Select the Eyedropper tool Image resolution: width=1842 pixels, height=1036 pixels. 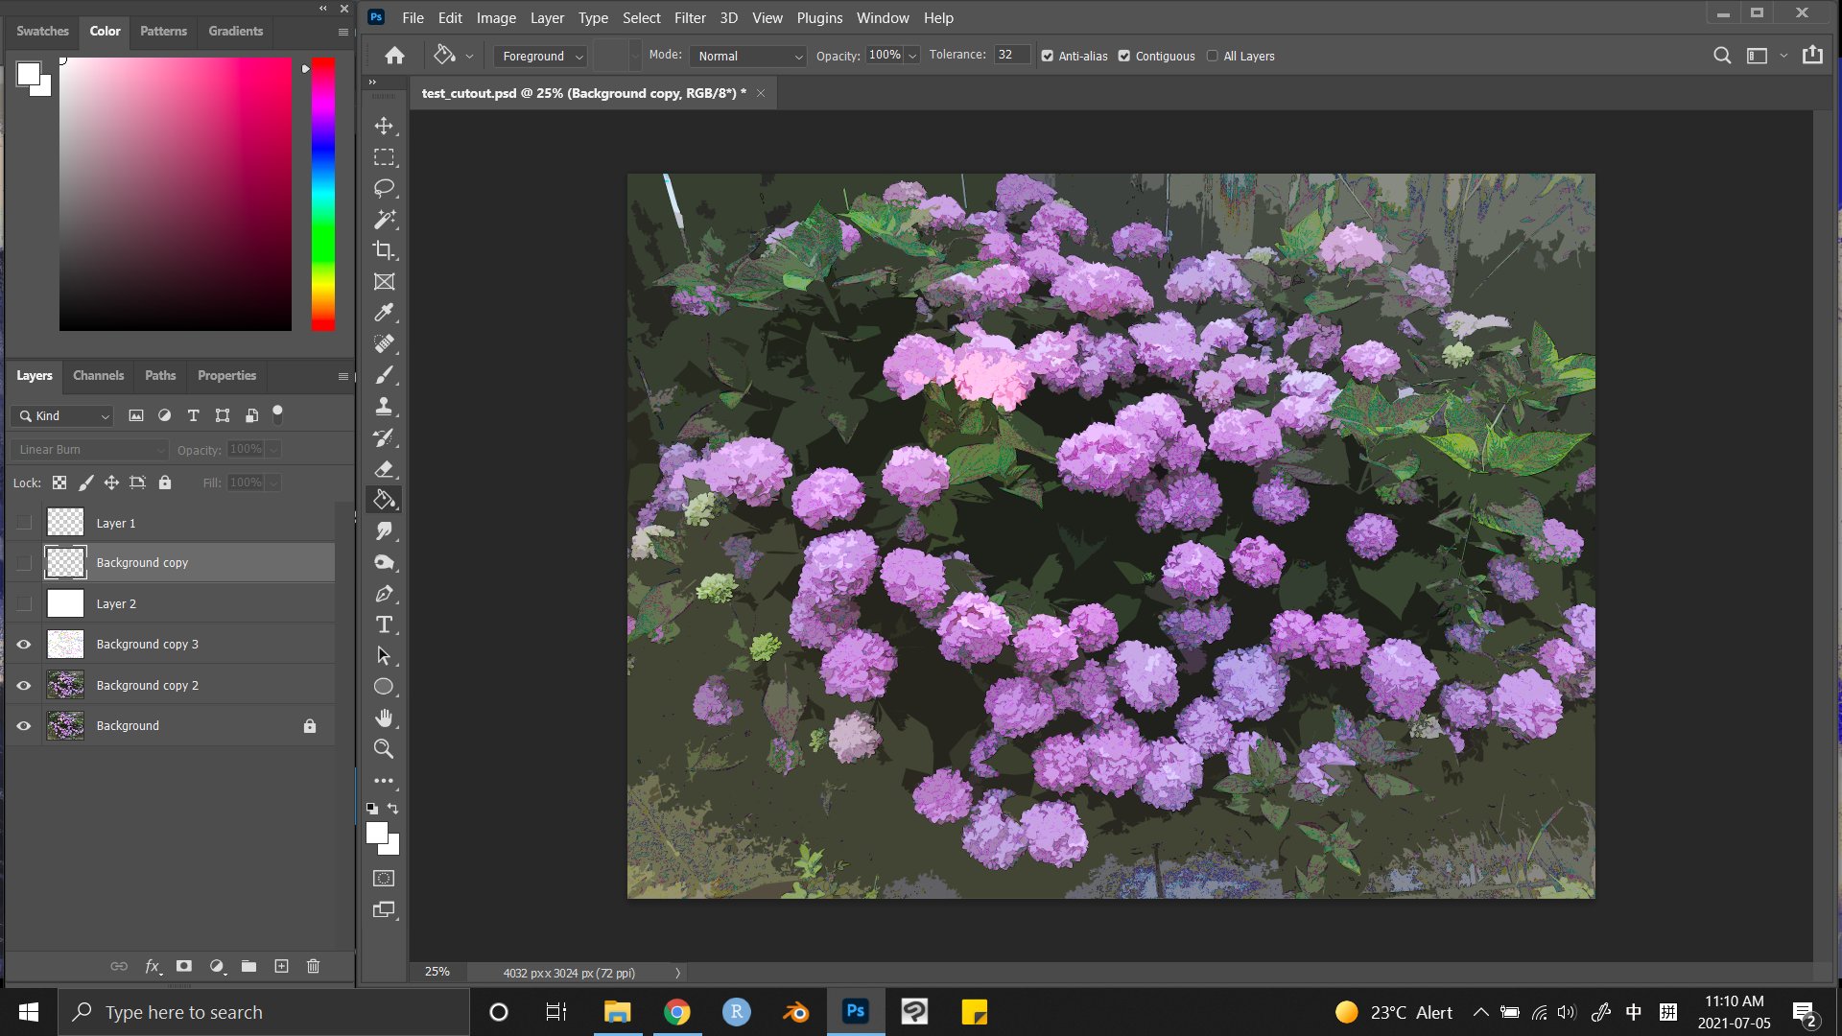tap(384, 313)
